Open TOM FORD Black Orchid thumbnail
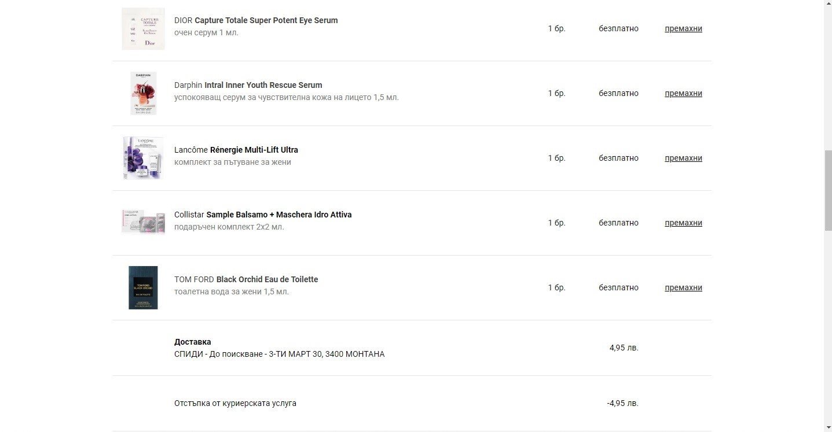 click(143, 287)
